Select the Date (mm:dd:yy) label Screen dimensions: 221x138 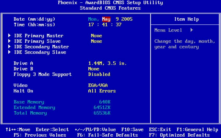click(34, 19)
